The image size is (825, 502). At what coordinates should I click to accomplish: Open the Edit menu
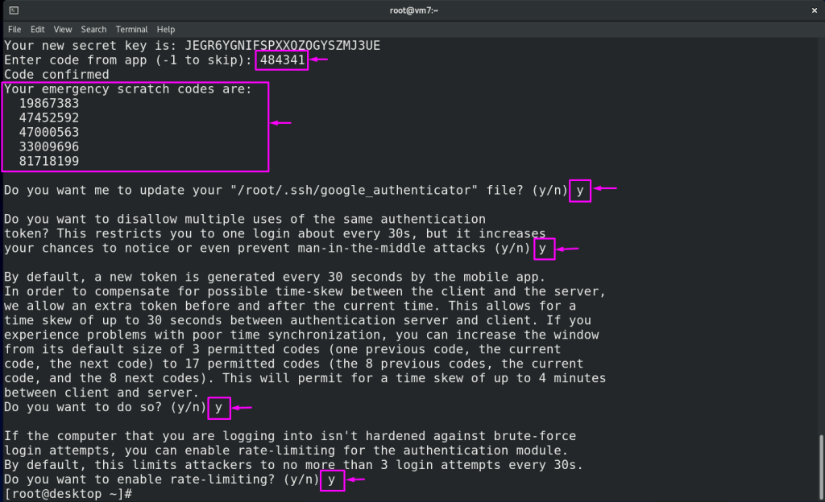coord(38,29)
